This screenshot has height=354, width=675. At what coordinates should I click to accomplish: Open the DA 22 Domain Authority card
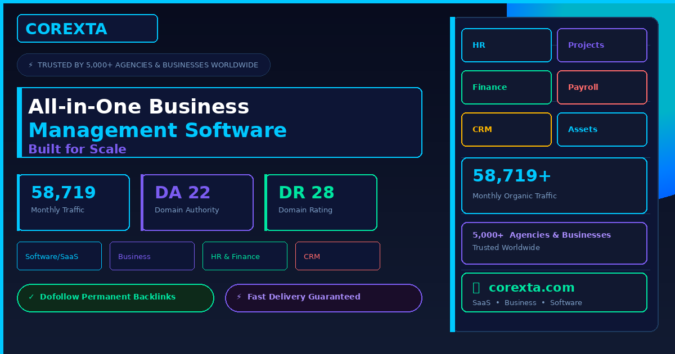(x=197, y=202)
